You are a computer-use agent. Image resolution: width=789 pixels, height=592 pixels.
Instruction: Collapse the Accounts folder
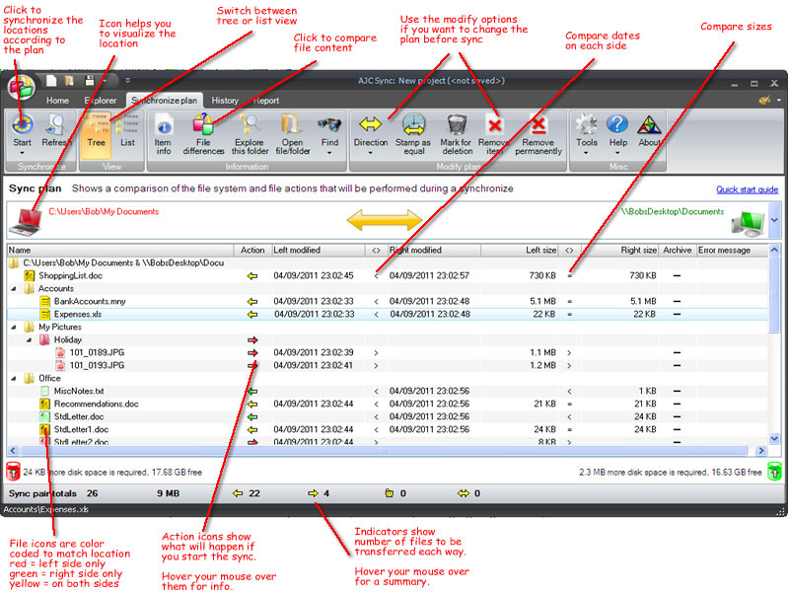14,288
